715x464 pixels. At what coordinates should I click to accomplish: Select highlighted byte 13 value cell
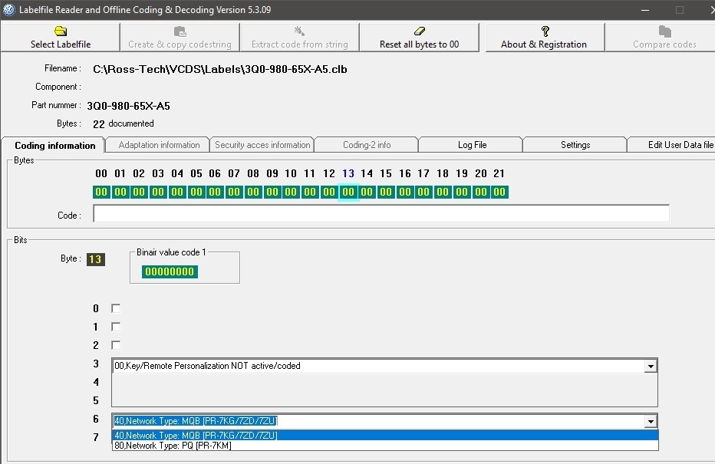(348, 192)
